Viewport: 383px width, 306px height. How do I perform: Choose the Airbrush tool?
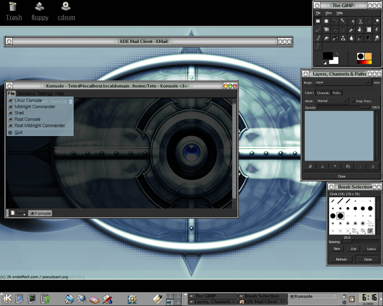click(335, 38)
